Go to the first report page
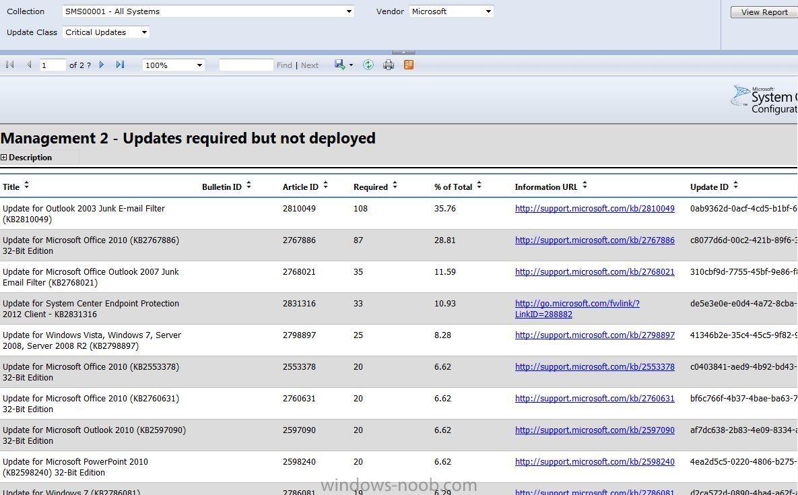The width and height of the screenshot is (798, 495). click(9, 65)
